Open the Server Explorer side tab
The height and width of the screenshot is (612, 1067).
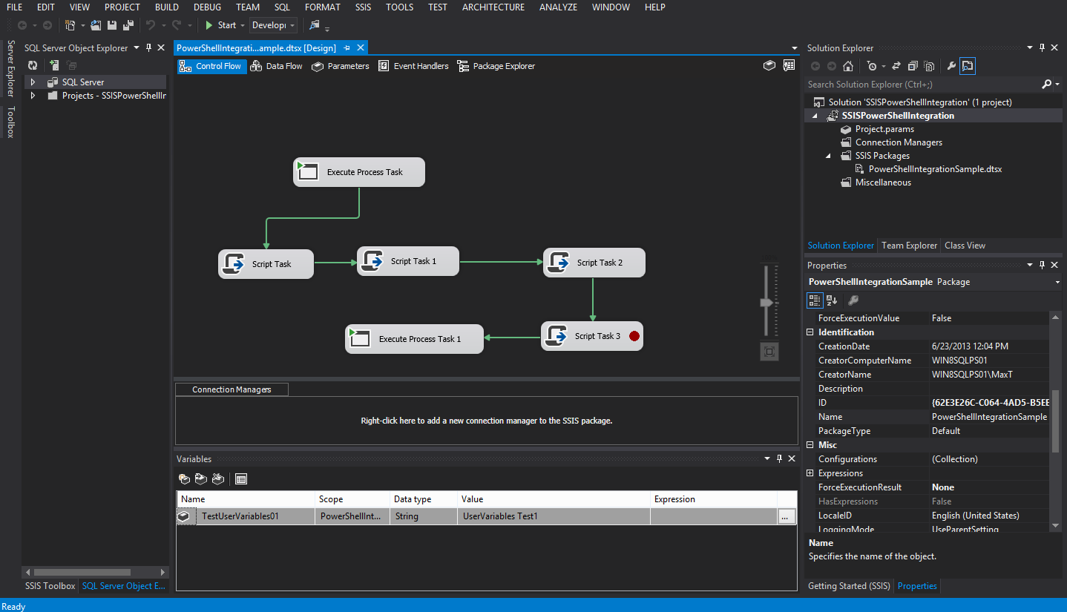click(10, 69)
